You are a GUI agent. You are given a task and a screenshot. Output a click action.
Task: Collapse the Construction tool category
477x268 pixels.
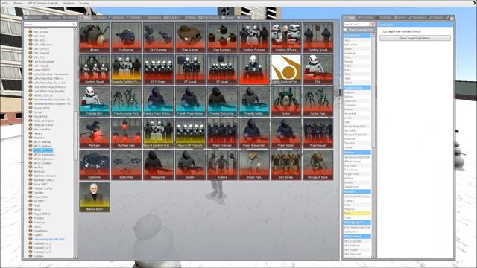point(357,88)
